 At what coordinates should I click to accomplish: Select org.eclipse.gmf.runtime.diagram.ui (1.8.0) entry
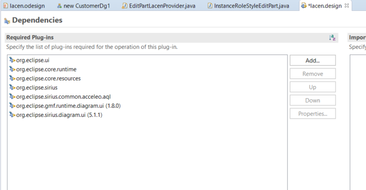pos(68,106)
